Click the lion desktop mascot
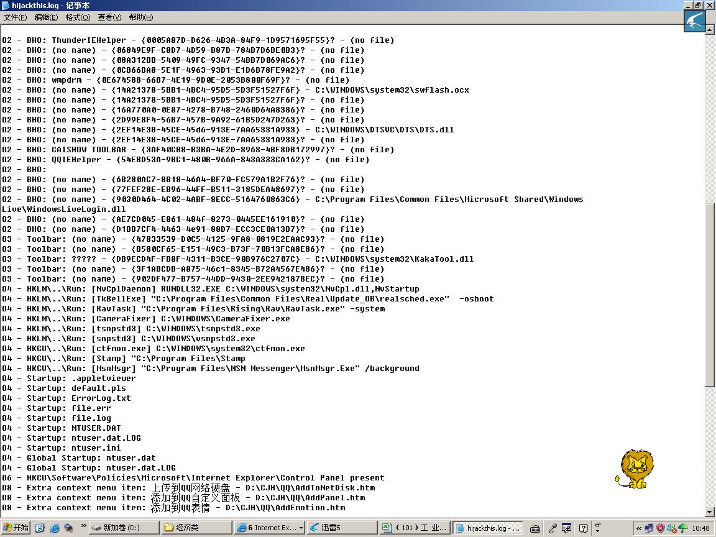 tap(635, 469)
